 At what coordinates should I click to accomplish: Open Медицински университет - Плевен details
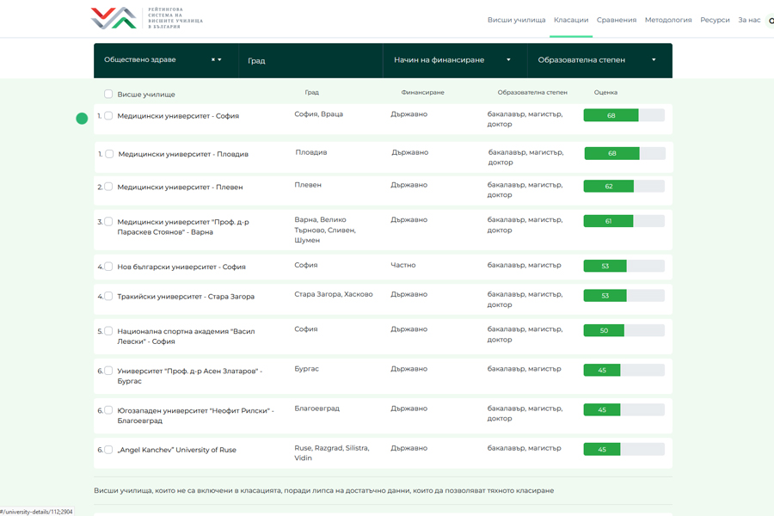[180, 187]
